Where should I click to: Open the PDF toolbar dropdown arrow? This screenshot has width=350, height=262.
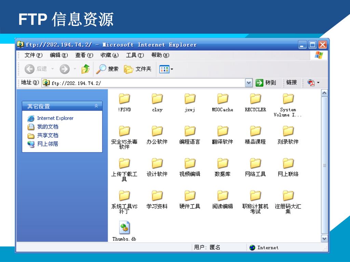click(x=318, y=83)
